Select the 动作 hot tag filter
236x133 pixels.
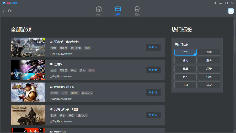[x=209, y=52]
